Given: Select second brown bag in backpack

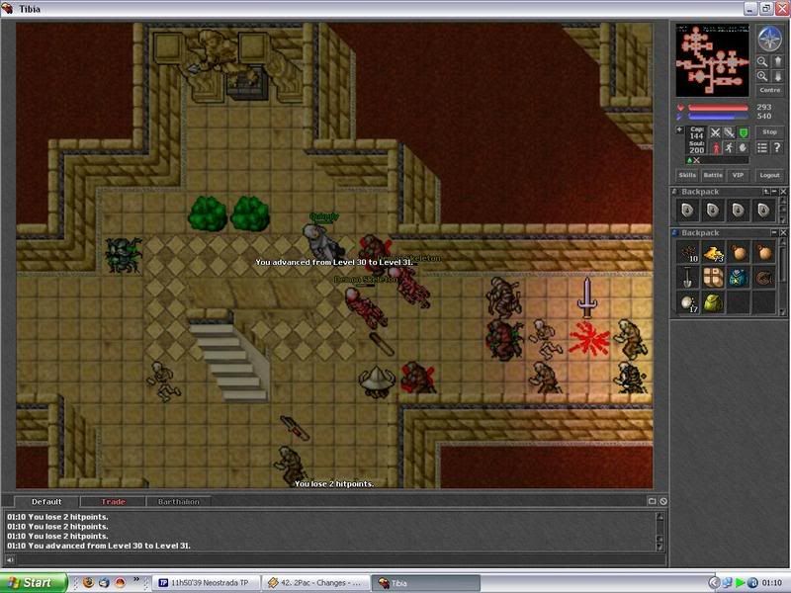Looking at the screenshot, I should tap(763, 252).
